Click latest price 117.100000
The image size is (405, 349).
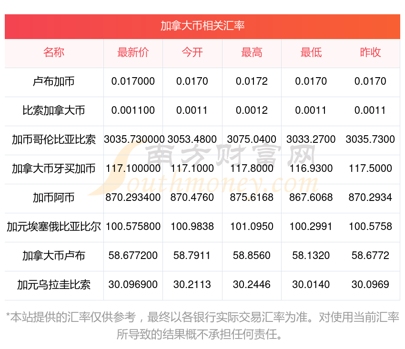[x=133, y=169]
